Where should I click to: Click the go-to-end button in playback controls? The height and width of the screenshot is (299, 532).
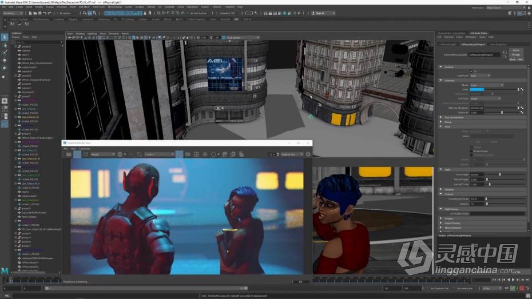tap(527, 280)
